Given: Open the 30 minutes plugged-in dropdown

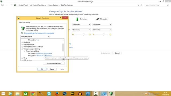Looking at the screenshot, I should point(102,30).
